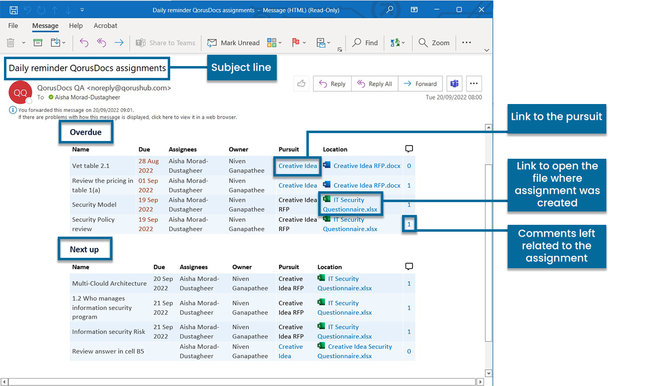Click the Teams icon in the message header

(454, 84)
